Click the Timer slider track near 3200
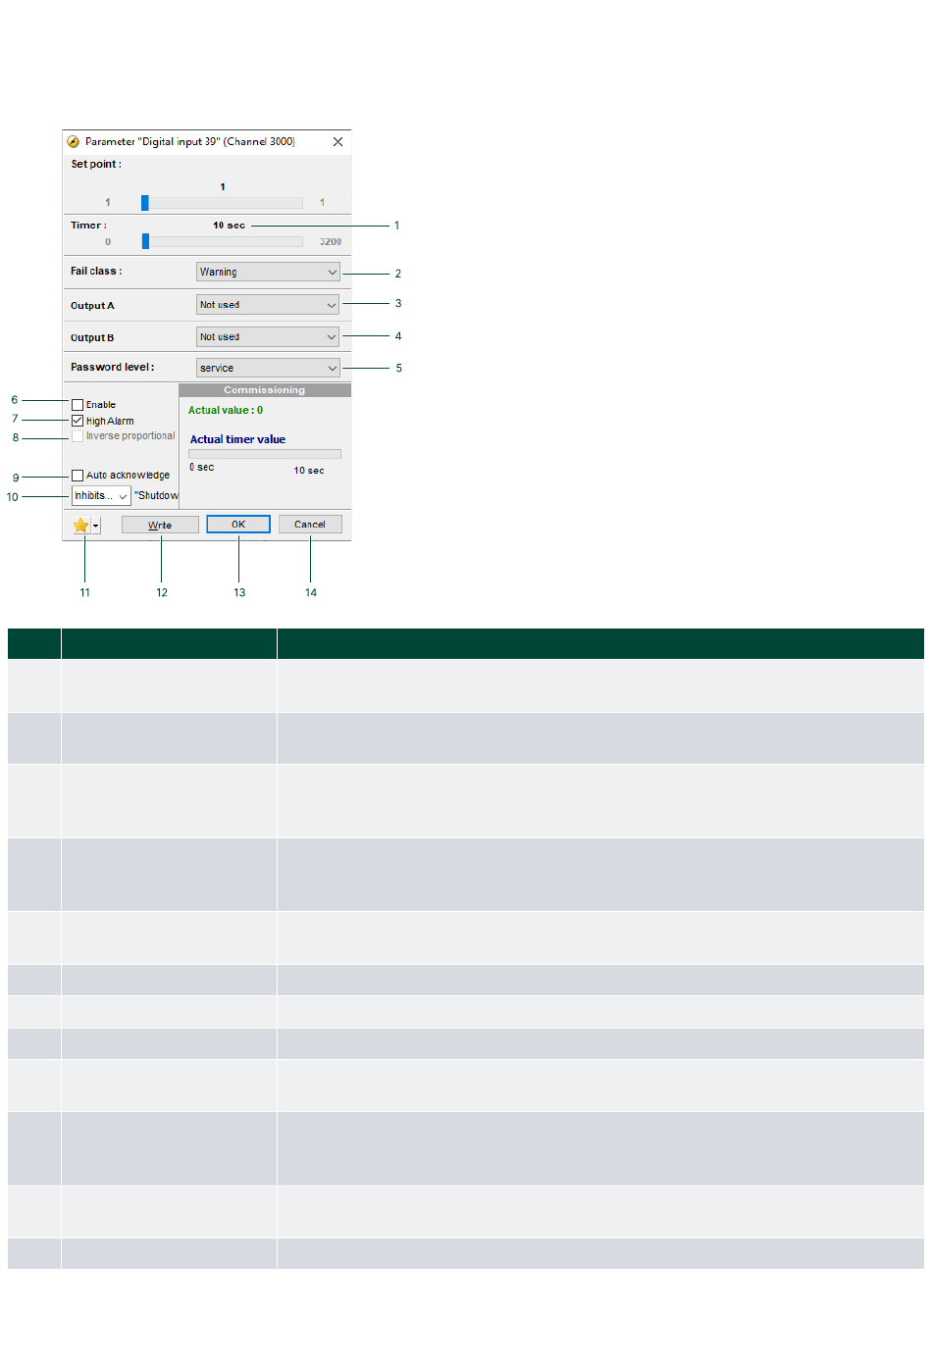 pyautogui.click(x=294, y=241)
